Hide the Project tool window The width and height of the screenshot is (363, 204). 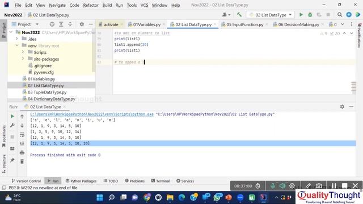(x=91, y=24)
